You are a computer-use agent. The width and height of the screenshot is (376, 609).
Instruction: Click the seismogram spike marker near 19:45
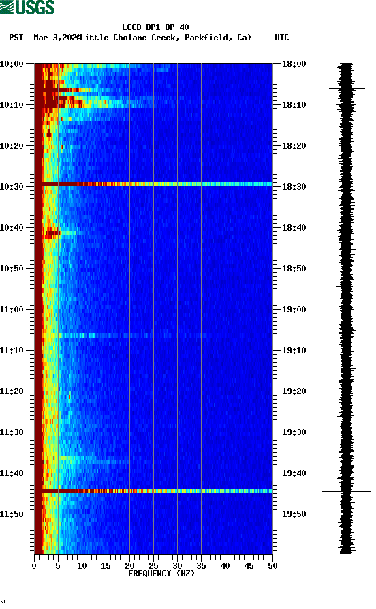coord(346,491)
